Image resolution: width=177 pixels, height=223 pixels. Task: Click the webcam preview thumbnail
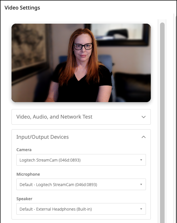point(81,63)
